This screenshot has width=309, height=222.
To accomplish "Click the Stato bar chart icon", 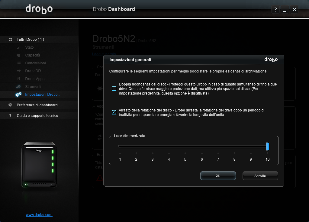I will point(19,47).
